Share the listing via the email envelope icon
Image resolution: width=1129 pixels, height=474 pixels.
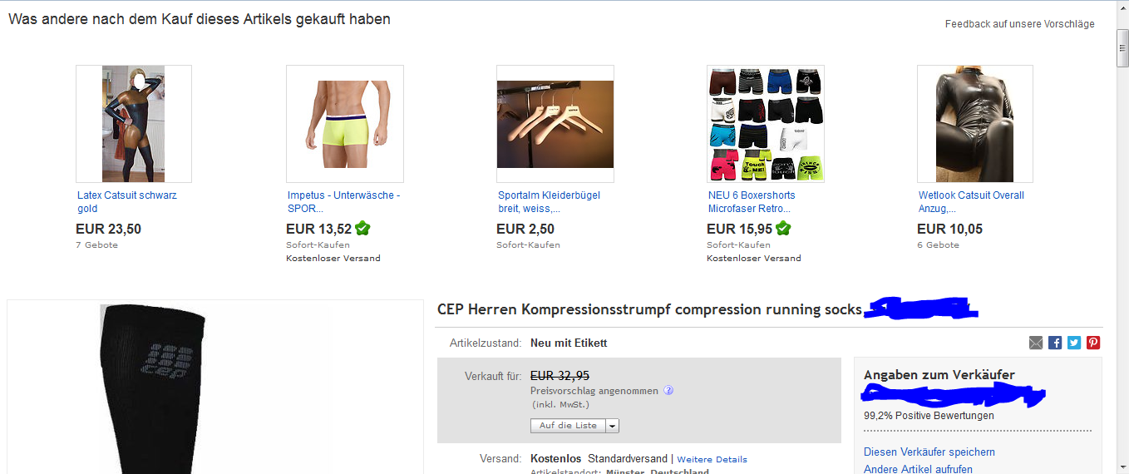[x=1036, y=343]
